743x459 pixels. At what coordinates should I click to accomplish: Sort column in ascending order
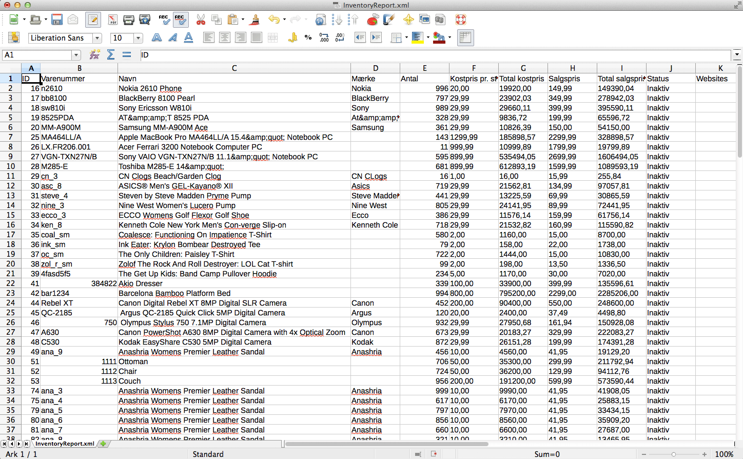(337, 20)
